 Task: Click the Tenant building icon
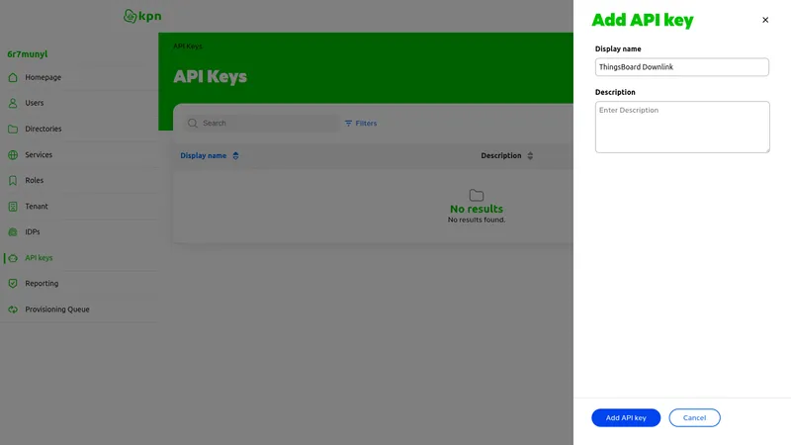pos(13,207)
